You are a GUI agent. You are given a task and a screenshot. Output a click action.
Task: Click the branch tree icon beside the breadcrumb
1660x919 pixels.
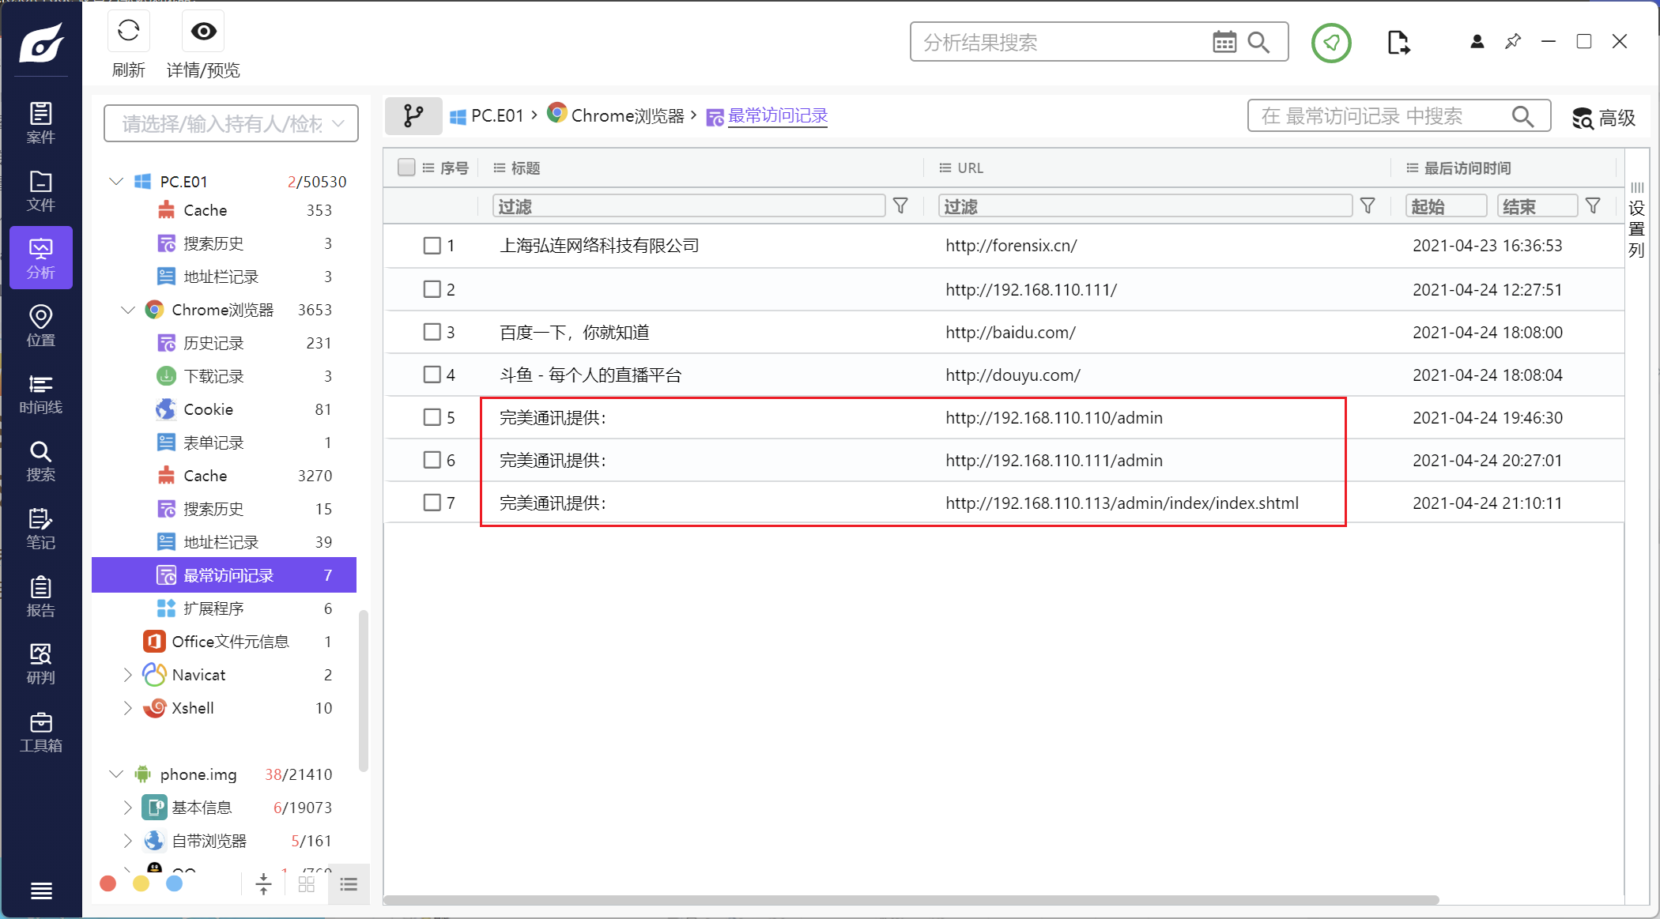pyautogui.click(x=413, y=116)
